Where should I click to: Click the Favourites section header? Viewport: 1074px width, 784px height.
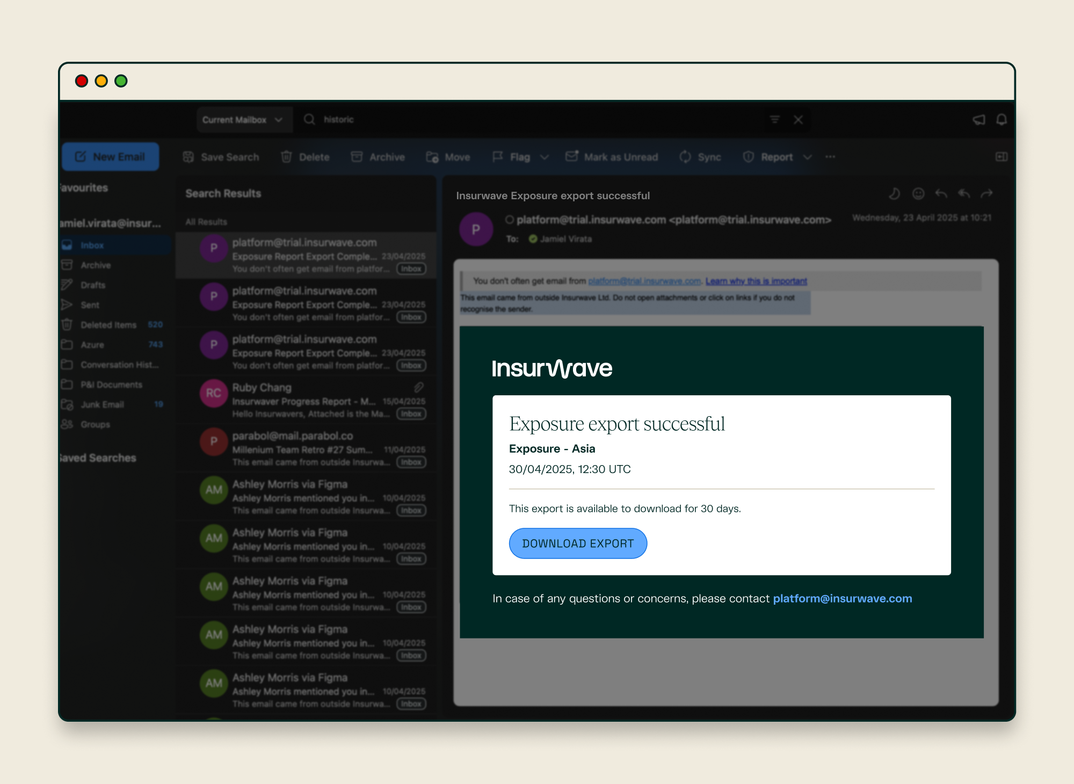[84, 187]
